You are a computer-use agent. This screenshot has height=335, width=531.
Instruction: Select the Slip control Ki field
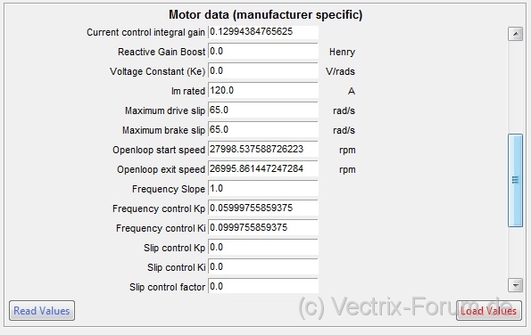click(263, 267)
